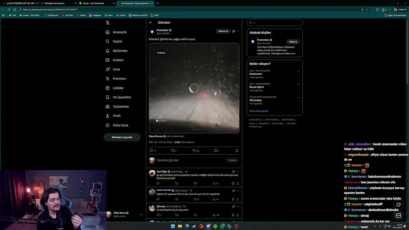Open the Windows Start menu
Viewport: 409px width, 230px height.
173,226
